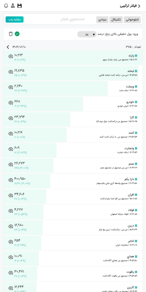Go back via فیلتر ترکیبی chevron
Image resolution: width=146 pixels, height=292 pixels.
tap(139, 6)
